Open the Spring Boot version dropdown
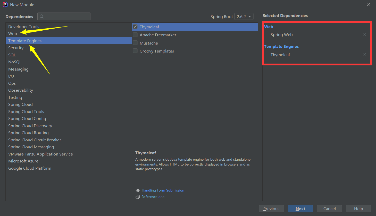Viewport: 376px width, 216px height. pyautogui.click(x=244, y=16)
